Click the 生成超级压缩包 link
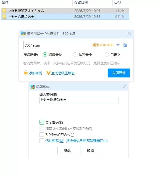The width and height of the screenshot is (165, 178). (63, 73)
